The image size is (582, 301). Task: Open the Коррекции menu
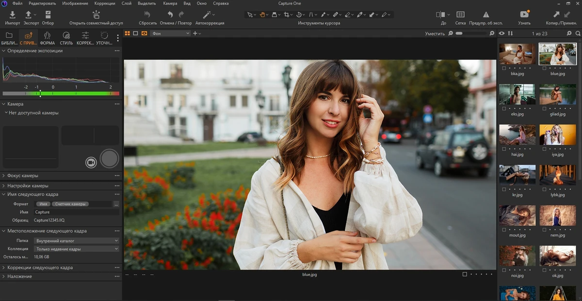click(x=104, y=3)
